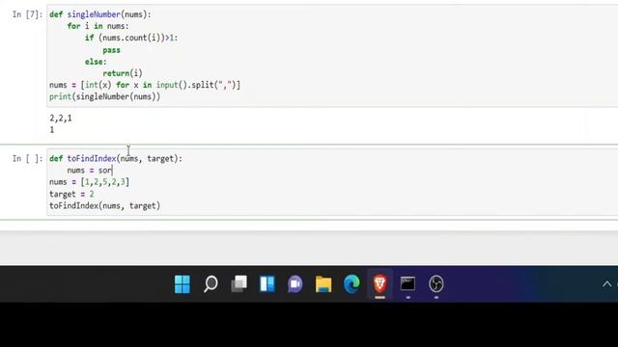Select the 'In [7]:' cell prompt
Viewport: 618px width, 347px height.
coord(27,14)
